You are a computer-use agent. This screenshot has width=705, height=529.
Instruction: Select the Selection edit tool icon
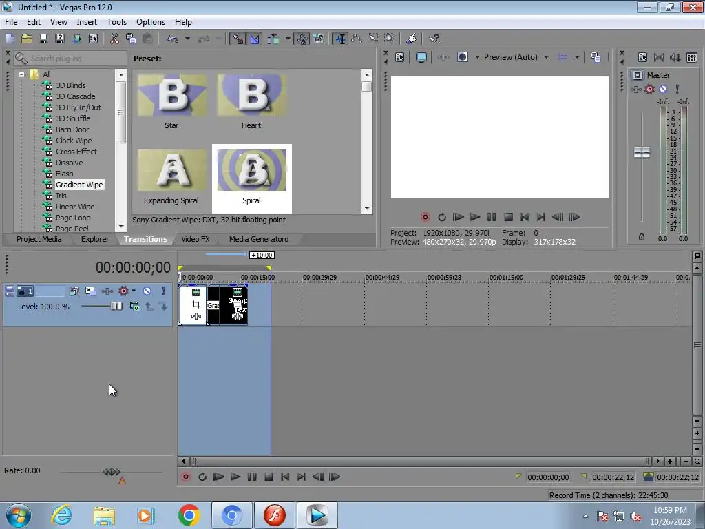pos(372,39)
